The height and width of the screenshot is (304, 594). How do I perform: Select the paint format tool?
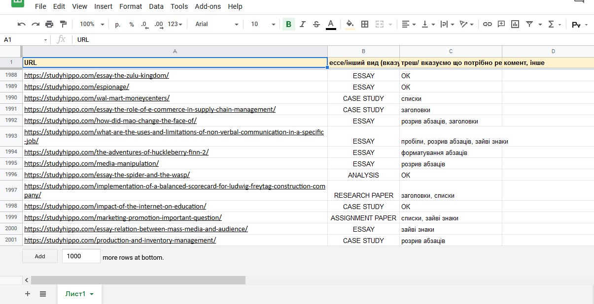63,24
